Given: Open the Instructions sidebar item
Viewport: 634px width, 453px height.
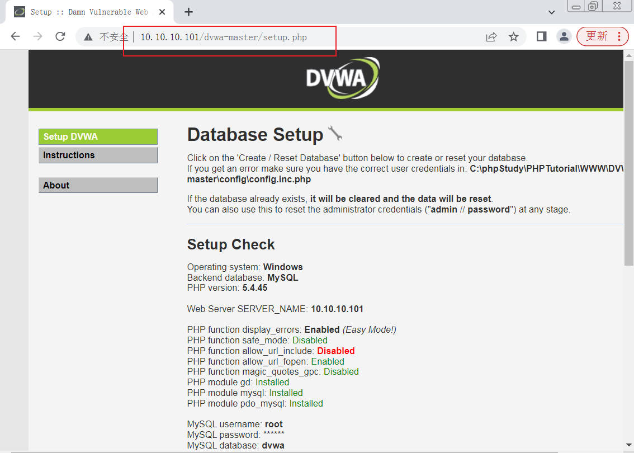Looking at the screenshot, I should [98, 155].
